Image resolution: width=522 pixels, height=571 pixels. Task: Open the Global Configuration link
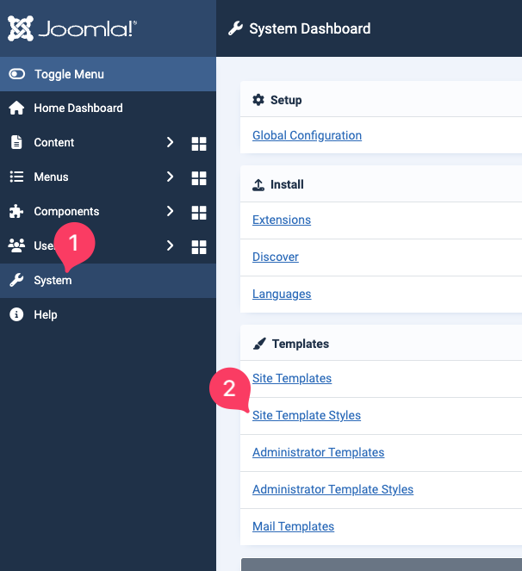[307, 135]
